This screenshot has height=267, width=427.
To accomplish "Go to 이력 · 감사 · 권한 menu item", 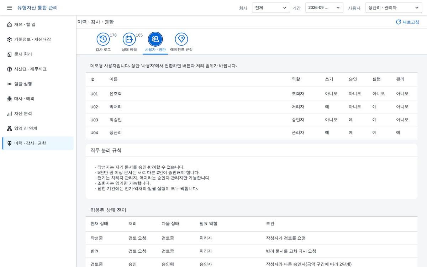I will point(38,143).
